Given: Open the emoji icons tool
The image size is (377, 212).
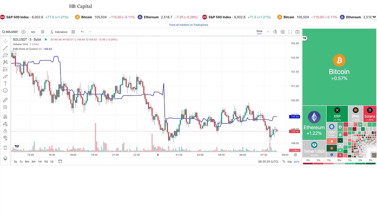Looking at the screenshot, I should [x=5, y=91].
